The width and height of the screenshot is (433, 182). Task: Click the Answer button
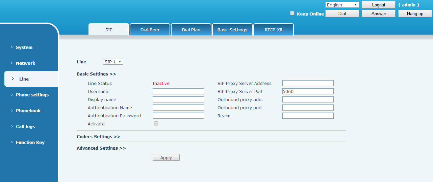pos(378,13)
